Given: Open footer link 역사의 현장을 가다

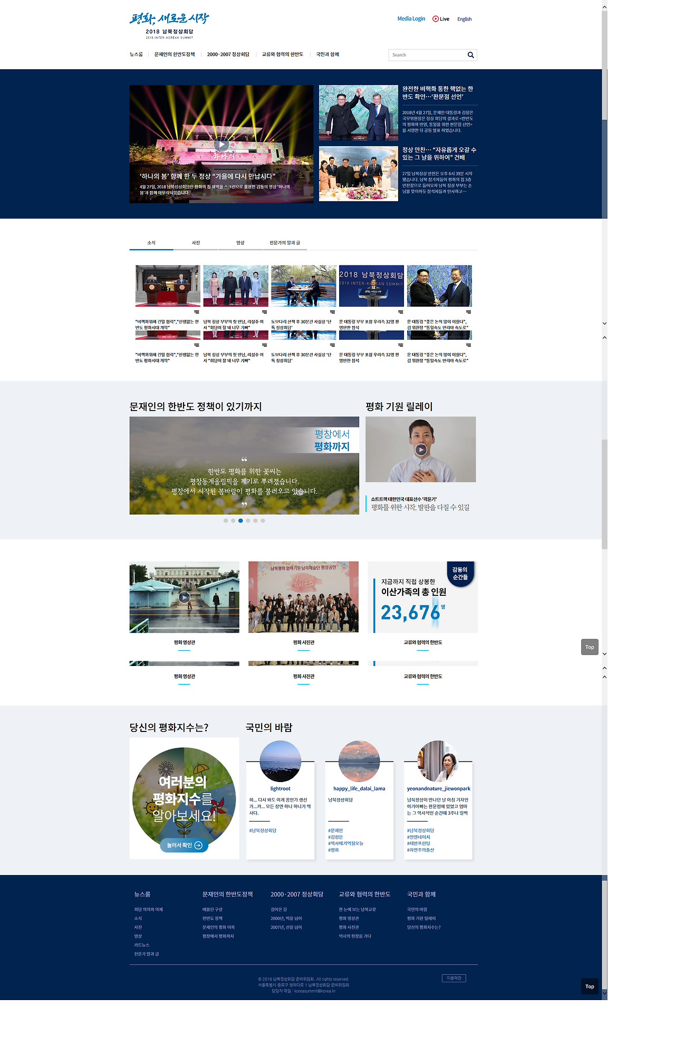Looking at the screenshot, I should (355, 936).
